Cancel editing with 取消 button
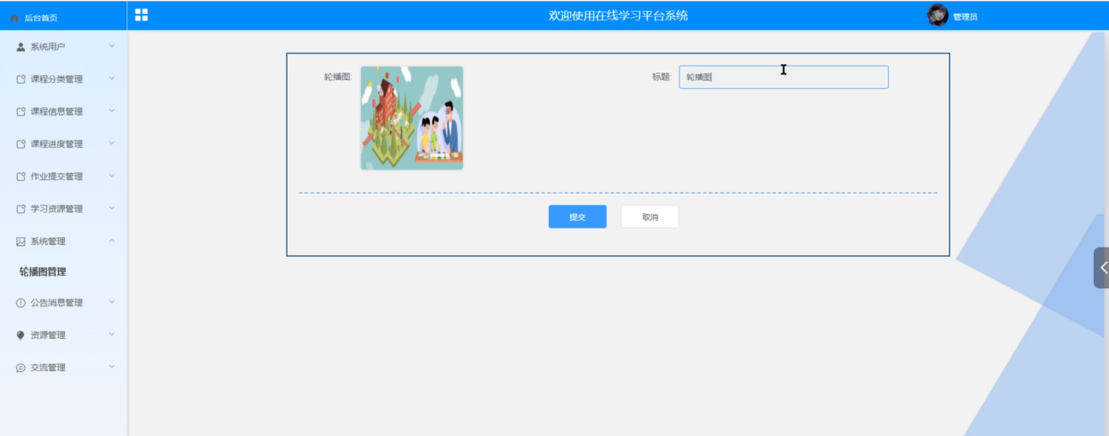Screen dimensions: 1109x436 point(650,217)
